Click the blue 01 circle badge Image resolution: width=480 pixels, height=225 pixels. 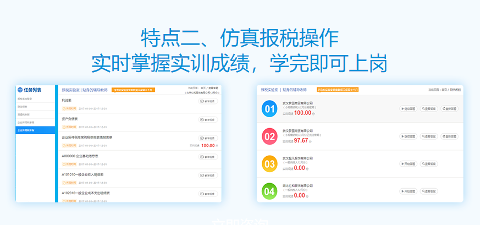[269, 109]
